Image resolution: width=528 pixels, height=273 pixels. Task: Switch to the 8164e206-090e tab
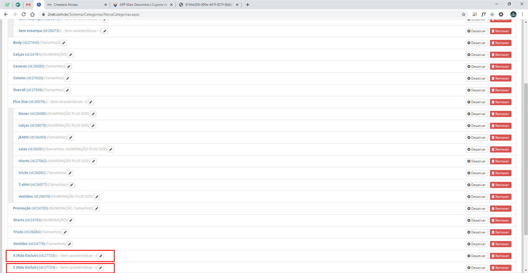pyautogui.click(x=208, y=5)
